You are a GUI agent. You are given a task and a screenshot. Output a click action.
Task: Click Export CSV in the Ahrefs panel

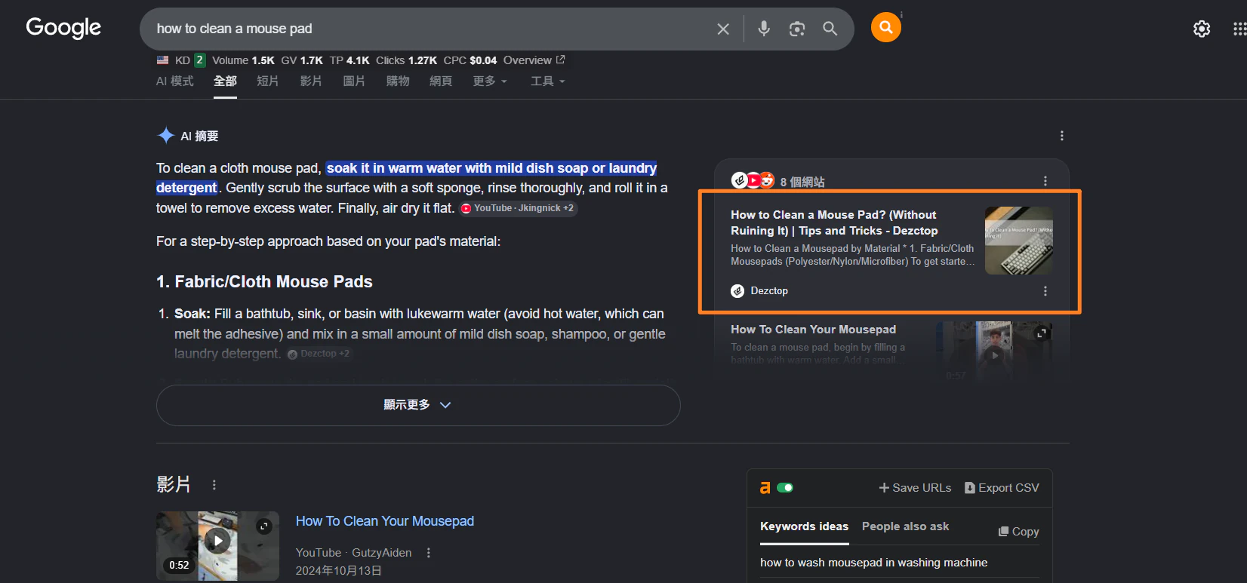[x=1002, y=488]
